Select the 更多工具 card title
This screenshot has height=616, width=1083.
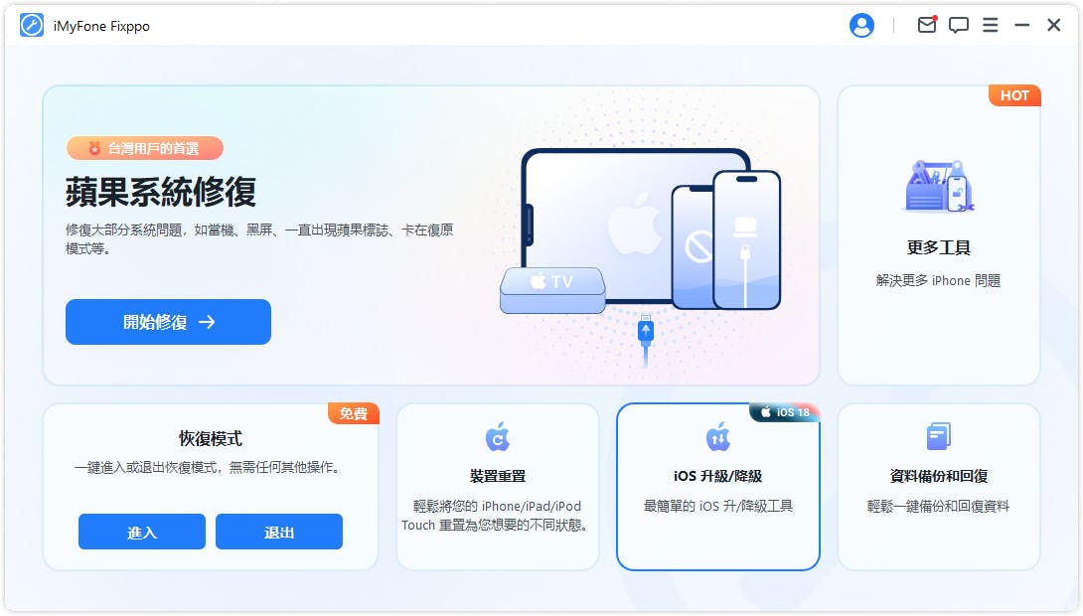click(x=939, y=247)
